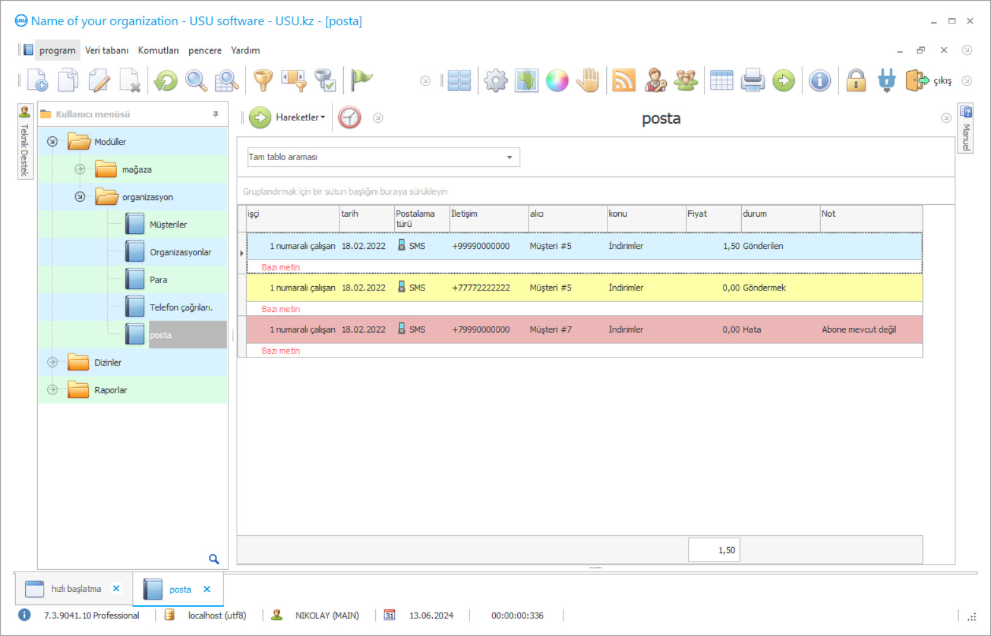Open the Hareketler dropdown button
This screenshot has width=991, height=636.
click(x=288, y=117)
